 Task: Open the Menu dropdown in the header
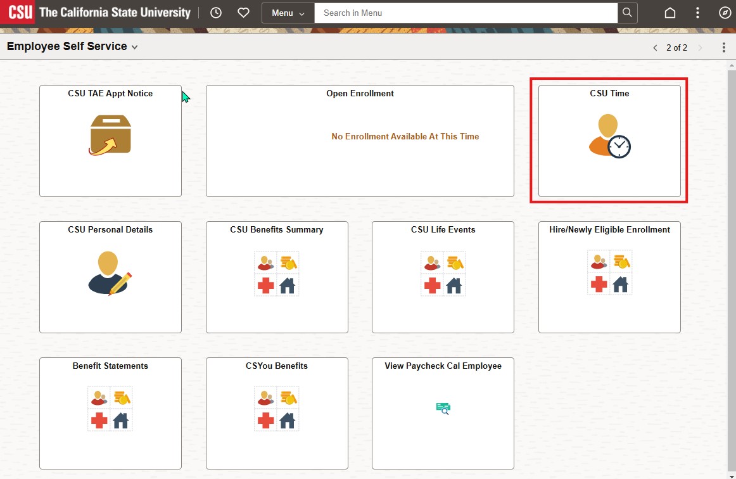pyautogui.click(x=288, y=13)
